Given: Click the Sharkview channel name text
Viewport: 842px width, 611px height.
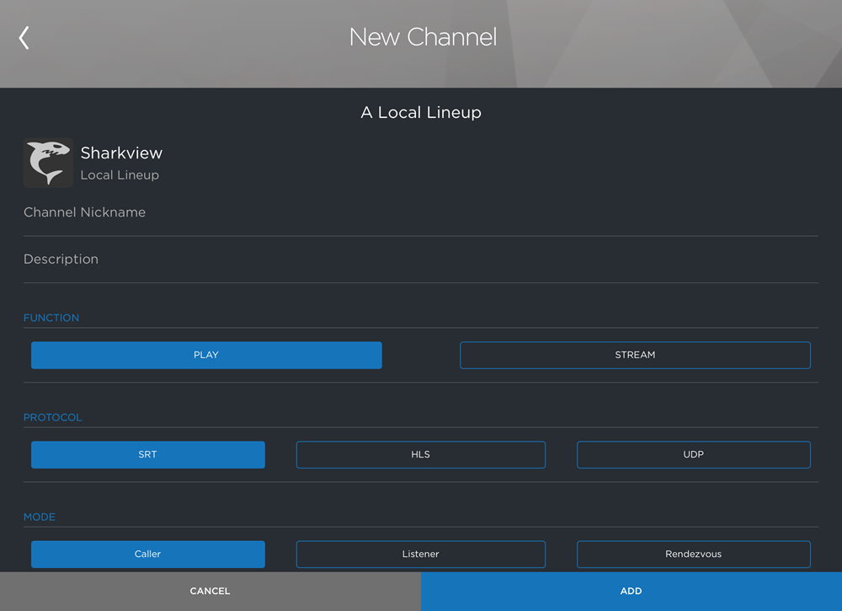Looking at the screenshot, I should click(121, 153).
